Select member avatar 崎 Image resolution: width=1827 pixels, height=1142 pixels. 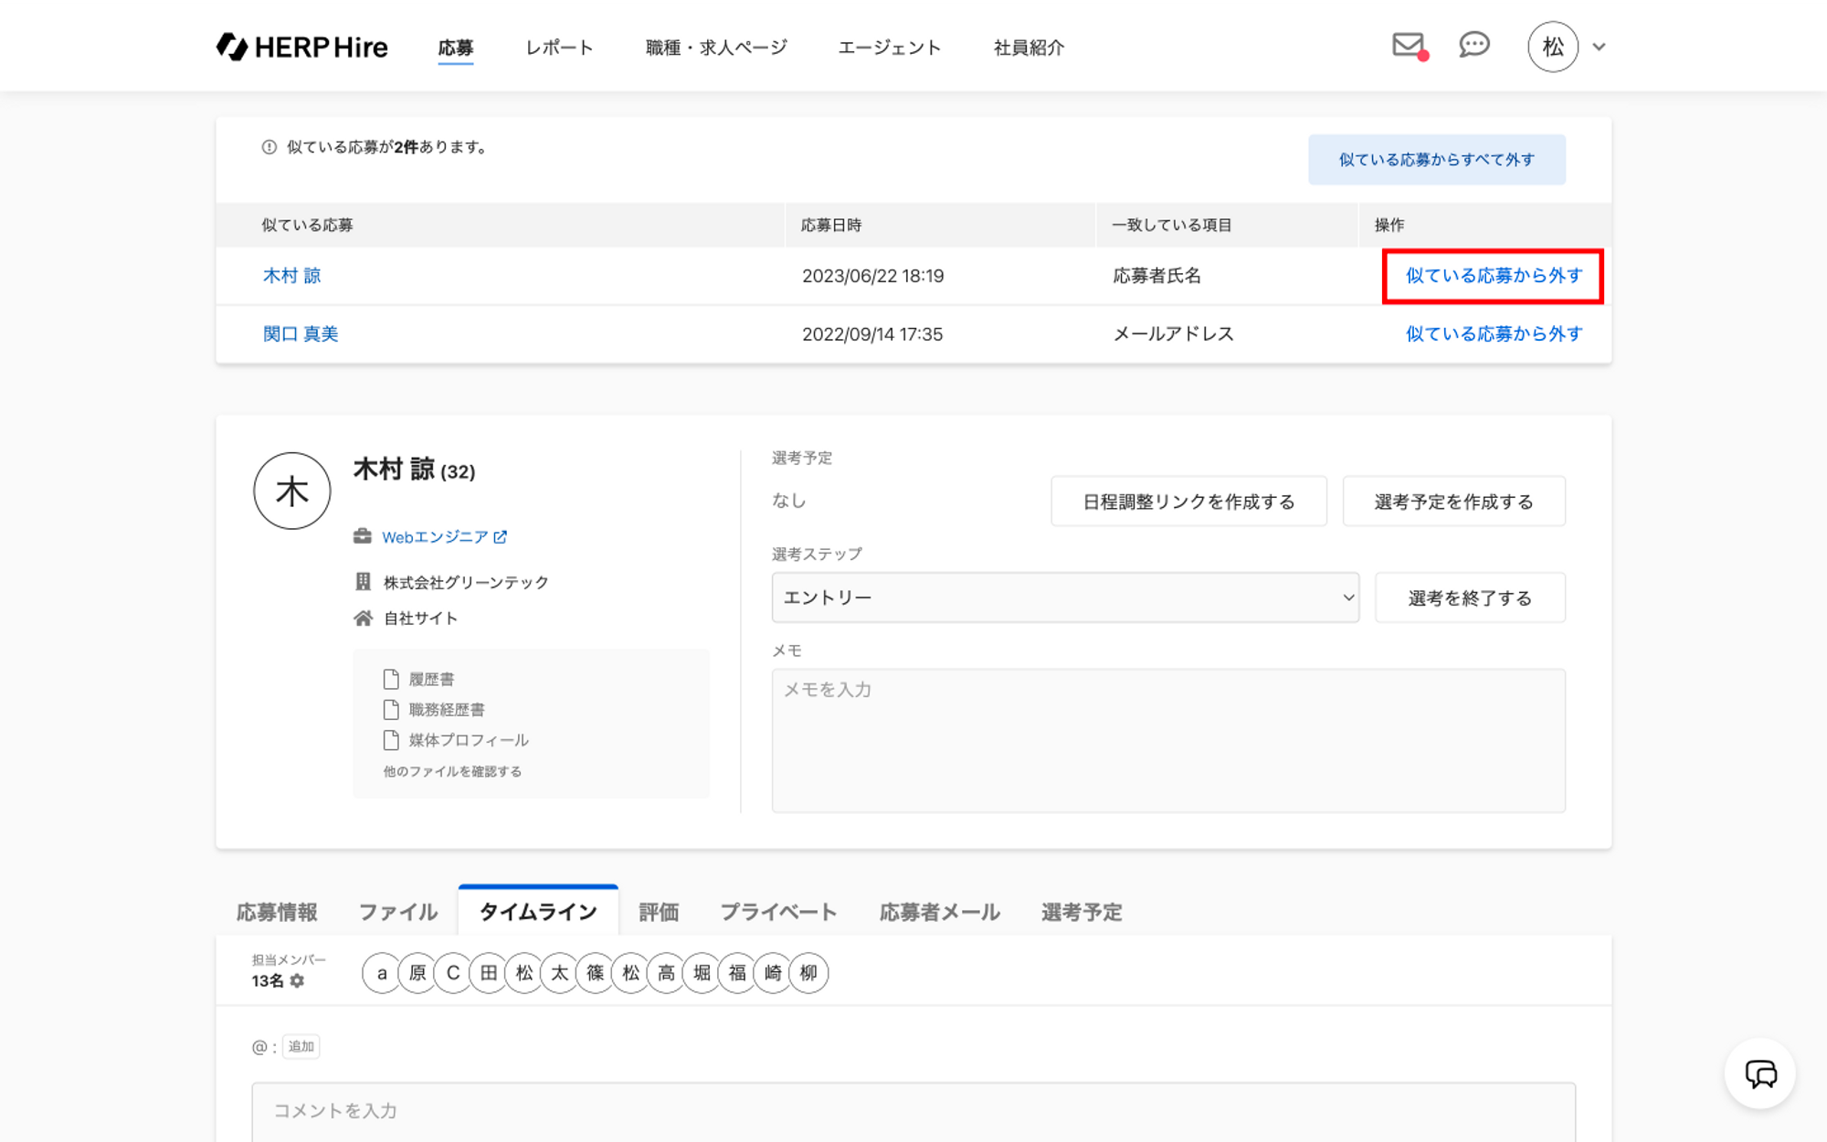(x=774, y=973)
